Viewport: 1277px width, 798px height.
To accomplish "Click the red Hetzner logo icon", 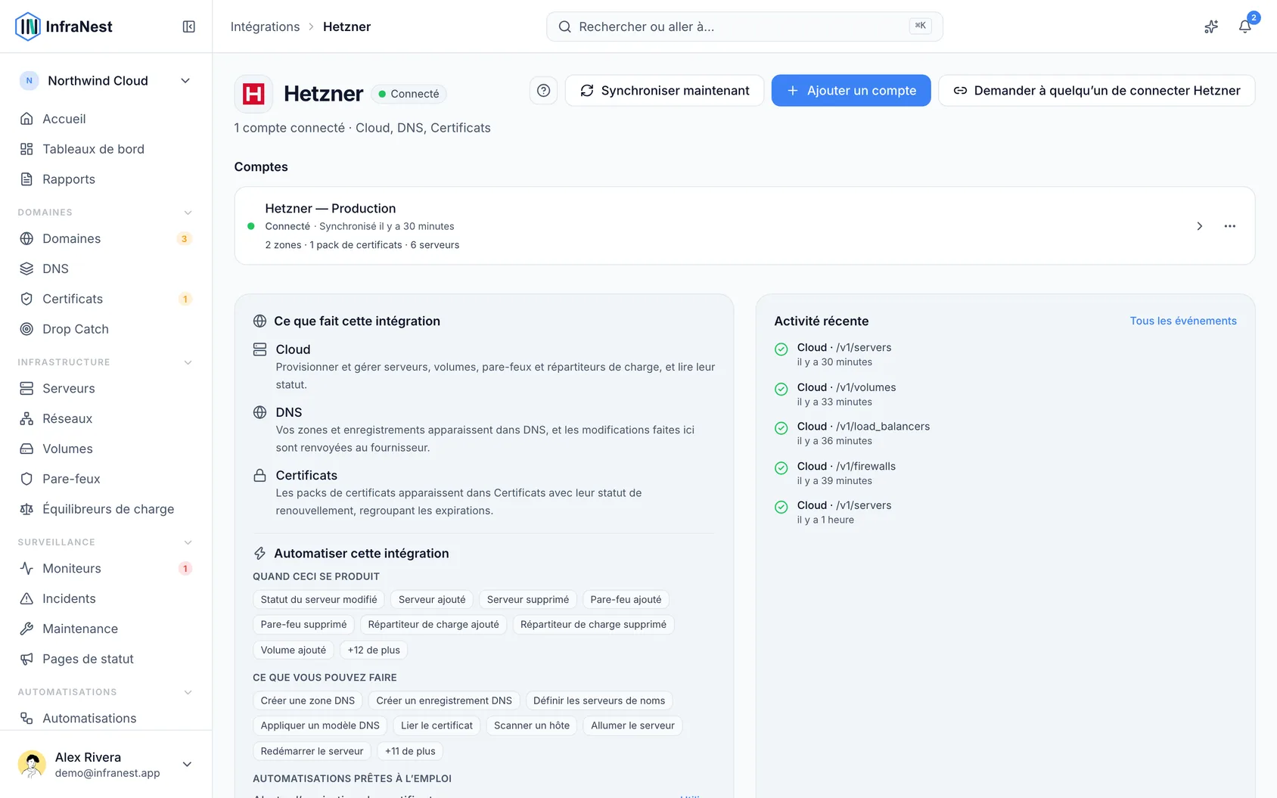I will click(x=253, y=94).
